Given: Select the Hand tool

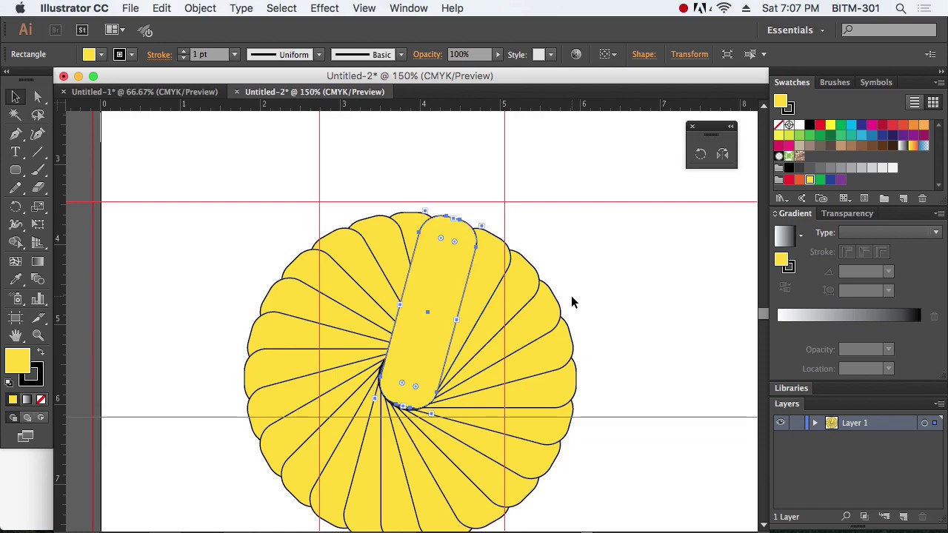Looking at the screenshot, I should (16, 335).
